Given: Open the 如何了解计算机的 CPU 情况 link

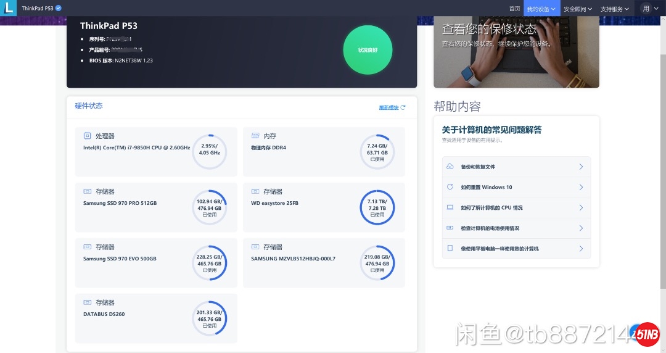Looking at the screenshot, I should 492,207.
